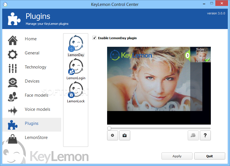Click the version 3.0.0 text
The width and height of the screenshot is (230, 166).
(x=216, y=13)
